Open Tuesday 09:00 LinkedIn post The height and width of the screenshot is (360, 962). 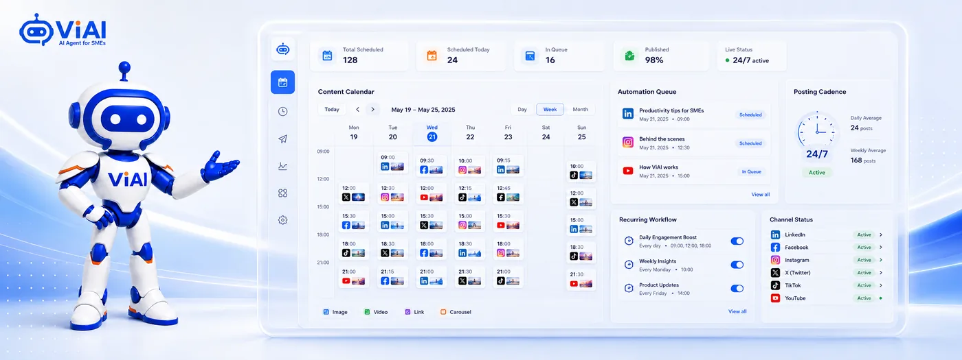click(x=392, y=163)
